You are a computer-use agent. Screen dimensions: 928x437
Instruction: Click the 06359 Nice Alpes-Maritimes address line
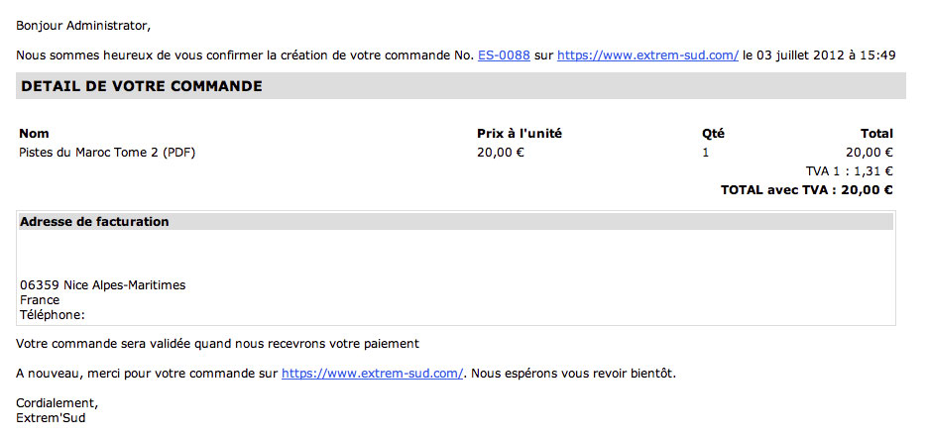point(102,285)
